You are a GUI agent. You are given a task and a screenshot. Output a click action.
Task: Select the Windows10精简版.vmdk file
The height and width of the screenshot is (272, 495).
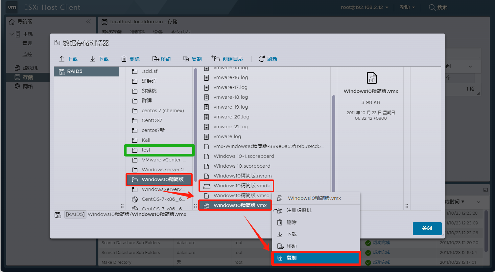(x=241, y=186)
